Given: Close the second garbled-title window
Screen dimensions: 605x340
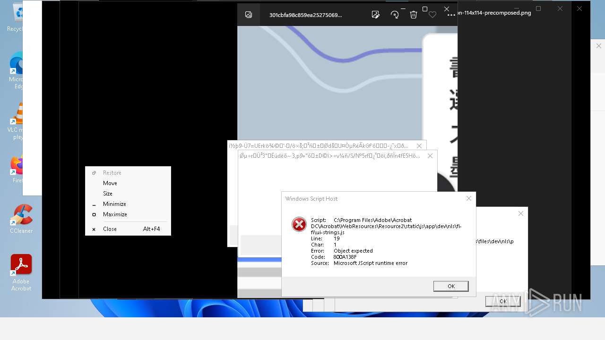Looking at the screenshot, I should (430, 156).
